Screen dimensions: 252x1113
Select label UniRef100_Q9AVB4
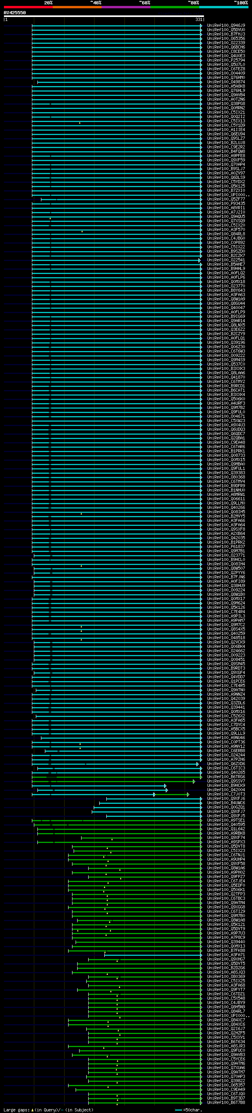[x=226, y=95]
